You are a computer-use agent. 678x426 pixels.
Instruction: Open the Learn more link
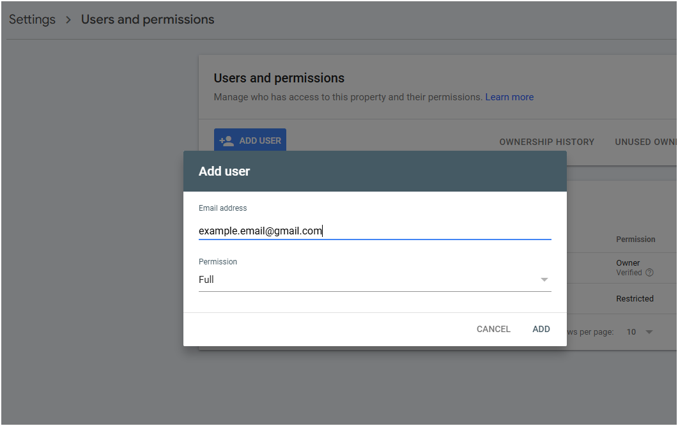click(x=509, y=97)
